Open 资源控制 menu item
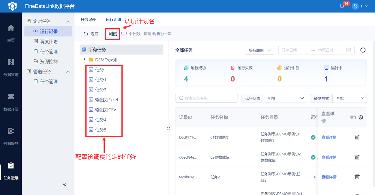The image size is (375, 195). pyautogui.click(x=48, y=61)
